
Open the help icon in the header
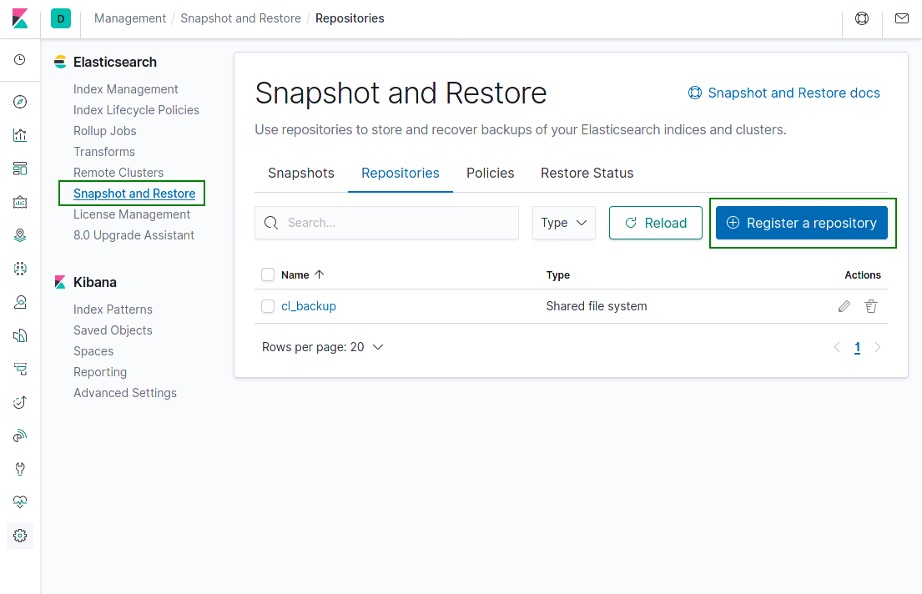pyautogui.click(x=862, y=18)
